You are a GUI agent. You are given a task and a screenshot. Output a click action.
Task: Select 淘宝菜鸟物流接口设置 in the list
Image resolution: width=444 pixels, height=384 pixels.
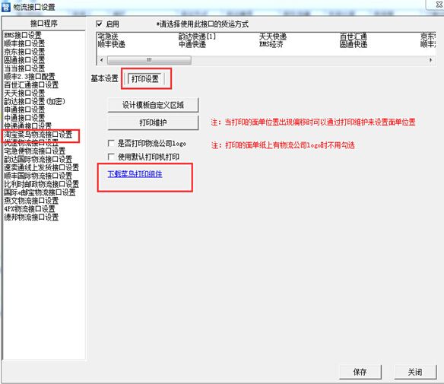[38, 135]
